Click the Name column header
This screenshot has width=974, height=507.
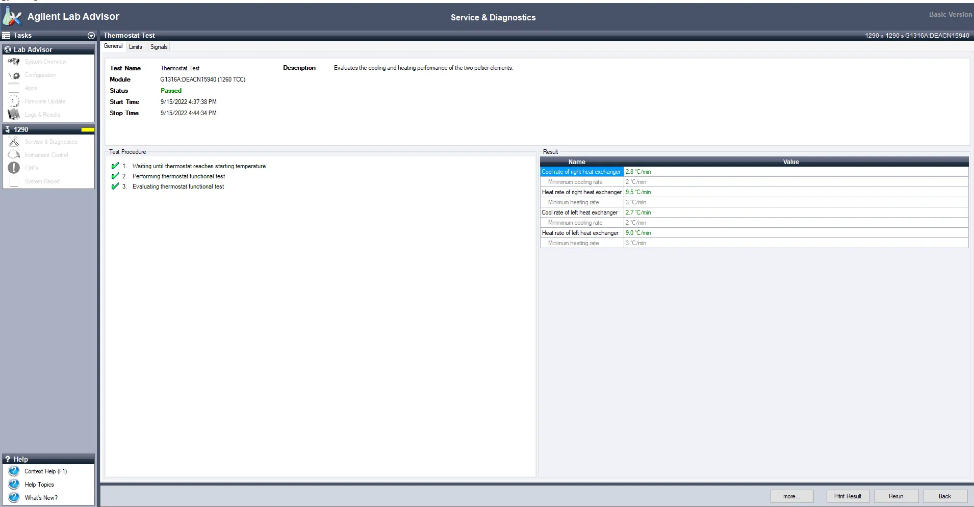[x=577, y=162]
